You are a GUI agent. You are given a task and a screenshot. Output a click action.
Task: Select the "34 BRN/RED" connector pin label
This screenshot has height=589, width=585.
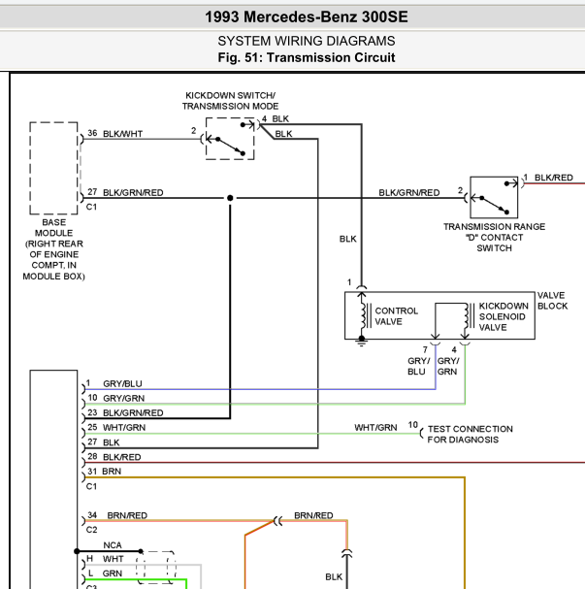pos(117,515)
